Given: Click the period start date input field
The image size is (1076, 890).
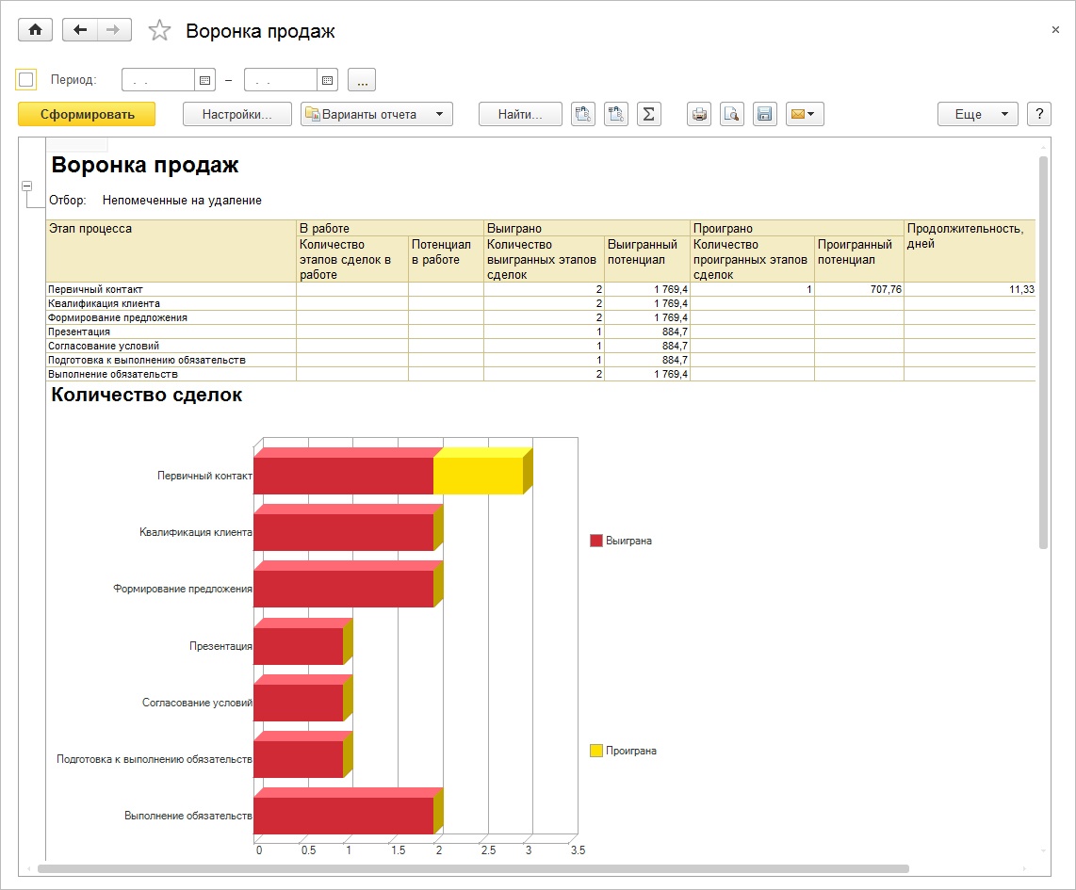Looking at the screenshot, I should coord(158,80).
